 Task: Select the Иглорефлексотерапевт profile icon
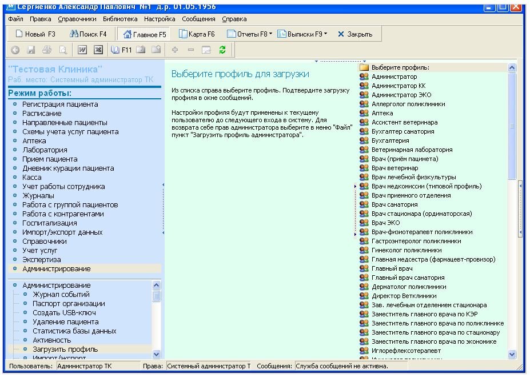(x=364, y=351)
